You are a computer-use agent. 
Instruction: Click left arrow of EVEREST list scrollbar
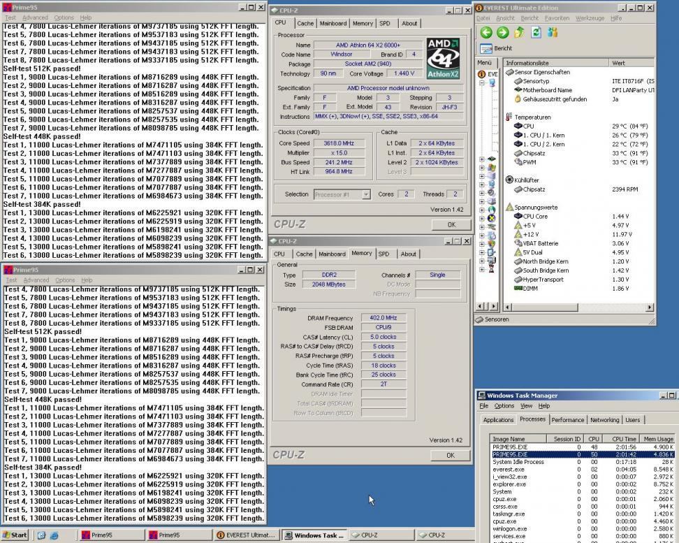pos(508,307)
